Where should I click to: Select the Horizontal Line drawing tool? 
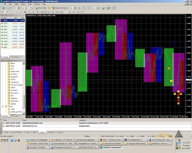click(x=17, y=12)
